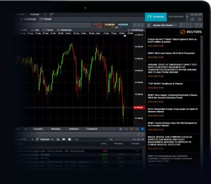Pop out the chart window icon
This screenshot has width=211, height=184.
pos(138,25)
